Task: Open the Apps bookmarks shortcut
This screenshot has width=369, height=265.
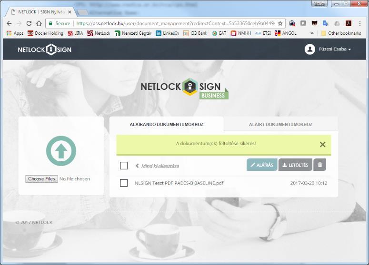Action: tap(15, 33)
